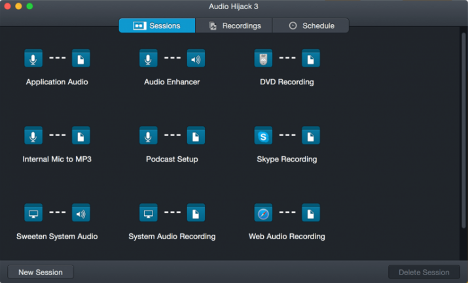
Task: Minimize the window with the yellow button
Action: (18, 7)
